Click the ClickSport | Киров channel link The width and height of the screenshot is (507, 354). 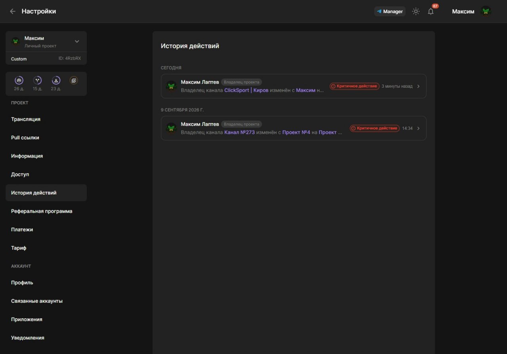(246, 90)
